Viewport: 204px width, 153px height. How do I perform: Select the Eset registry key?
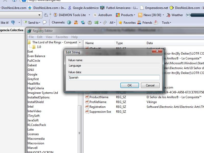tap(30, 52)
